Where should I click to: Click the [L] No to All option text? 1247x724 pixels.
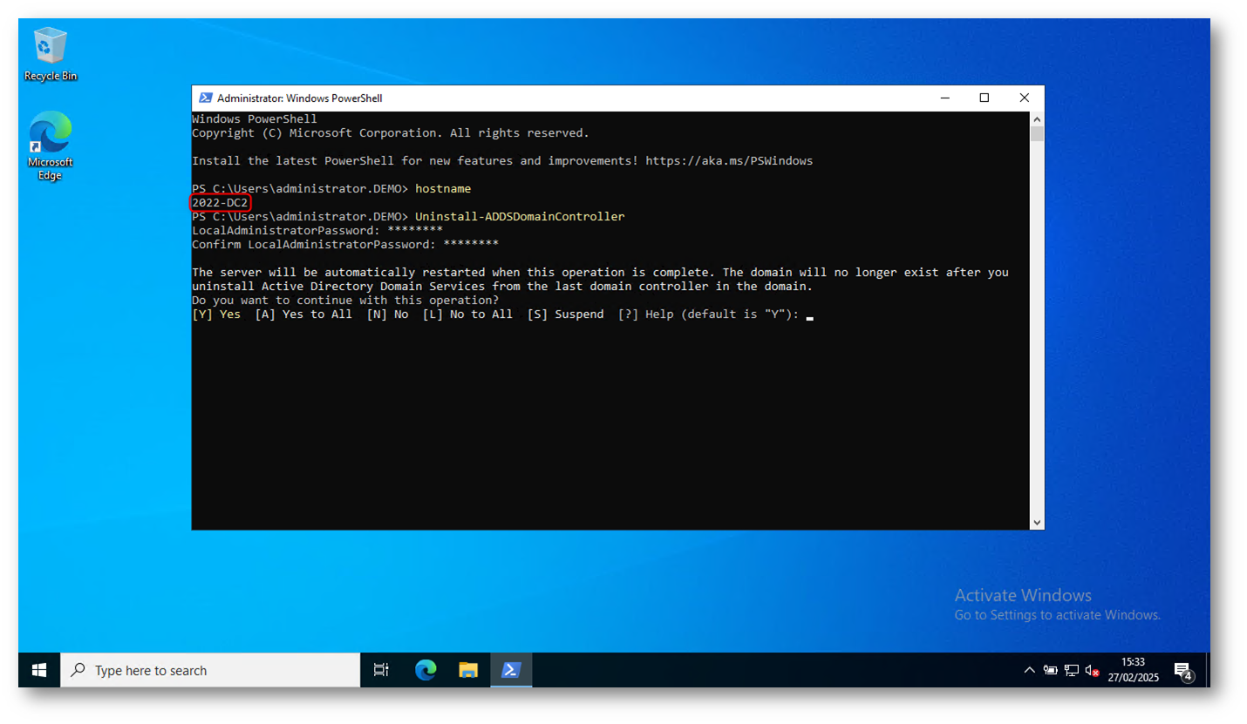(x=467, y=315)
